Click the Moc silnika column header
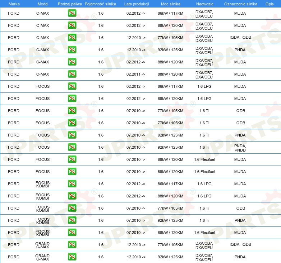 click(170, 4)
